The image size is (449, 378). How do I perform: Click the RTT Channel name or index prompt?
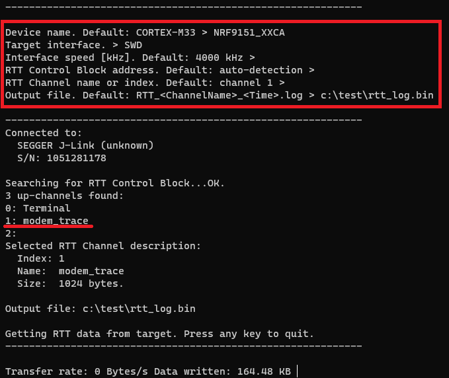click(145, 83)
